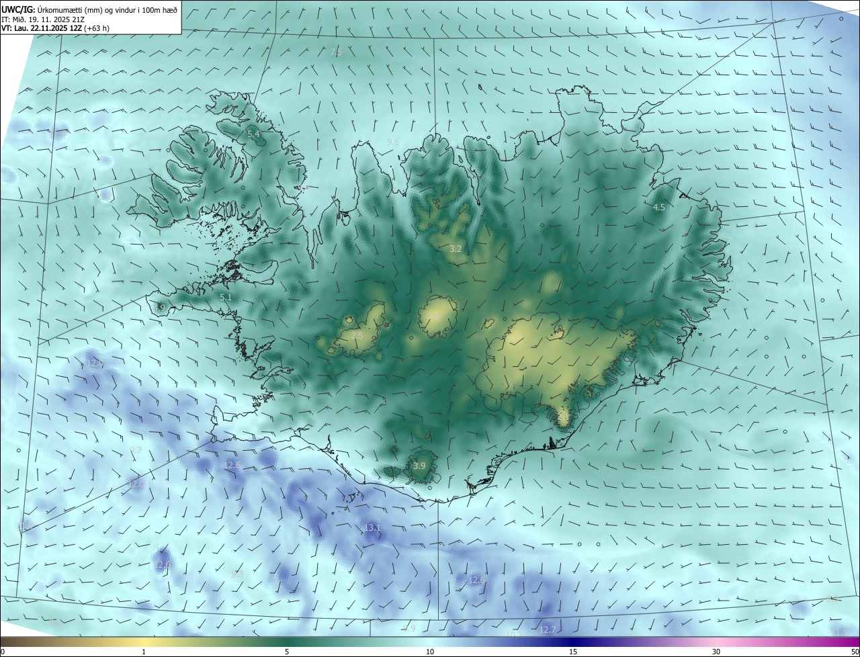Click the '5' tick label on the scale
This screenshot has width=860, height=657.
coord(287,652)
